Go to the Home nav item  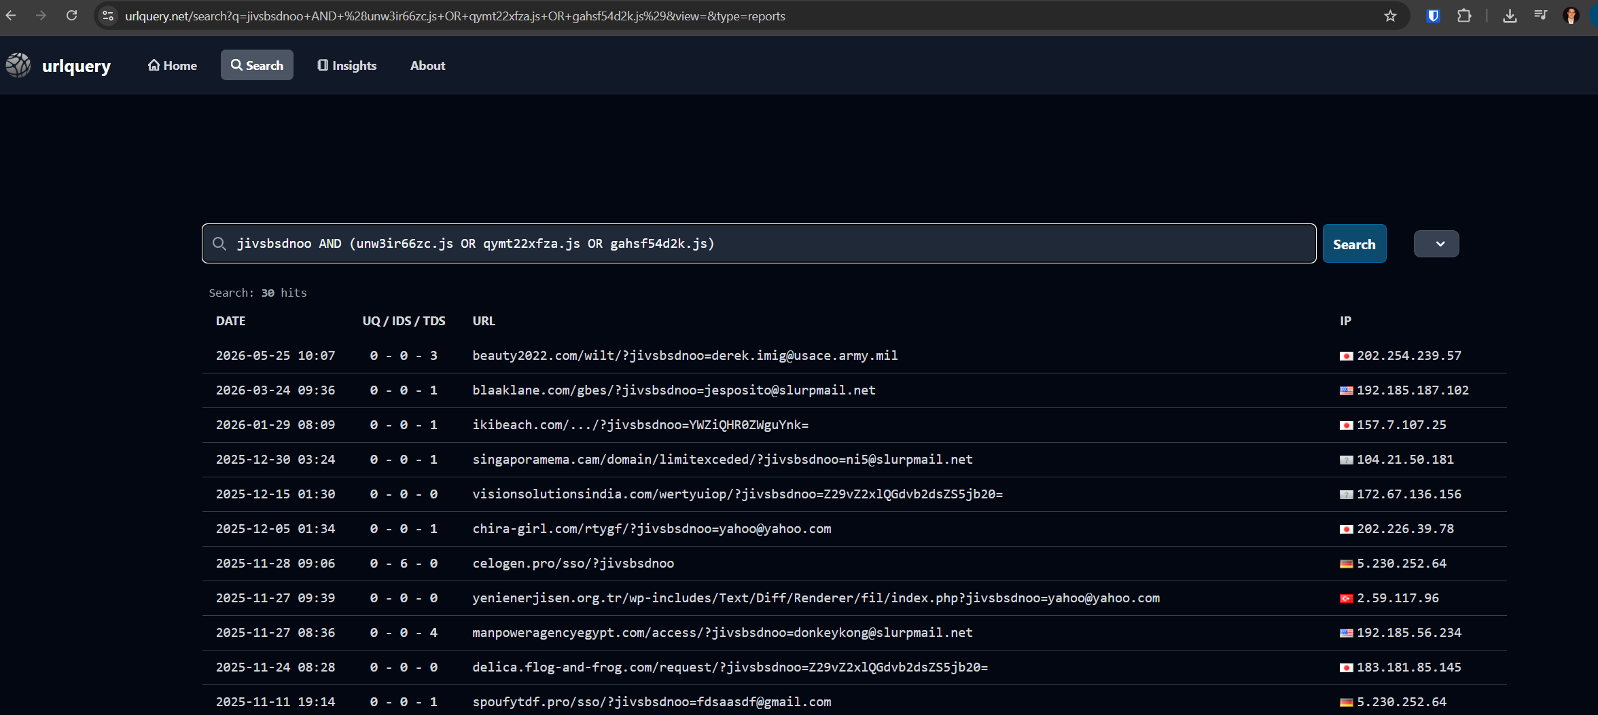tap(173, 65)
